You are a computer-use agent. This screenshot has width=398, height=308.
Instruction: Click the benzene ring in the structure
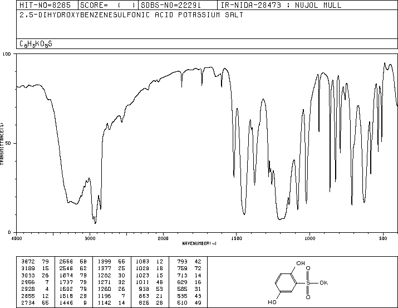coord(286,283)
